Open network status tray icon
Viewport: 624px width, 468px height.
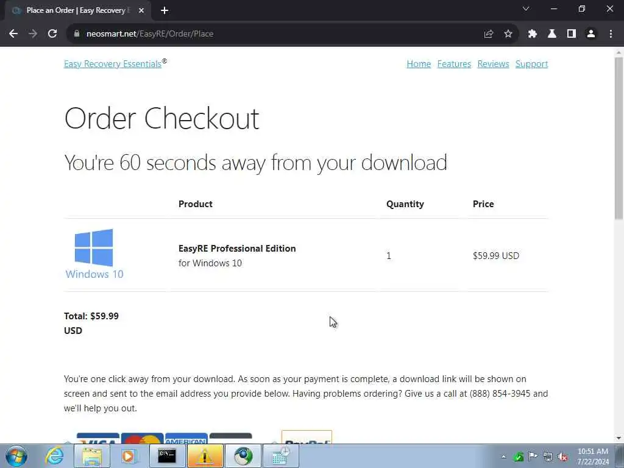pos(548,457)
